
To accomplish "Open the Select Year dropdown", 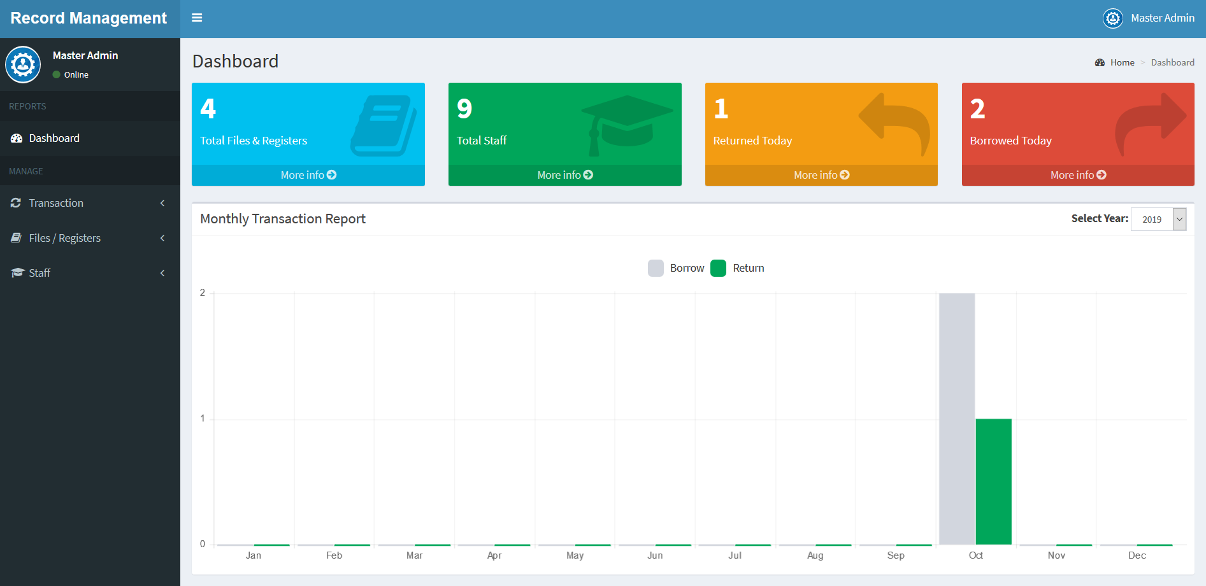I will click(1158, 219).
